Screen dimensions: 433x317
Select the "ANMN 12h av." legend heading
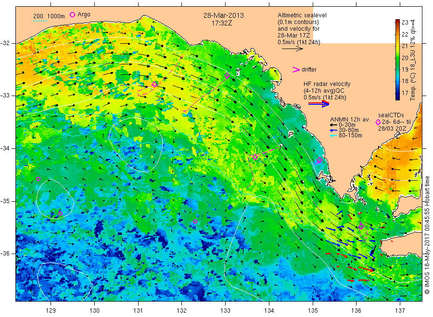[x=350, y=120]
